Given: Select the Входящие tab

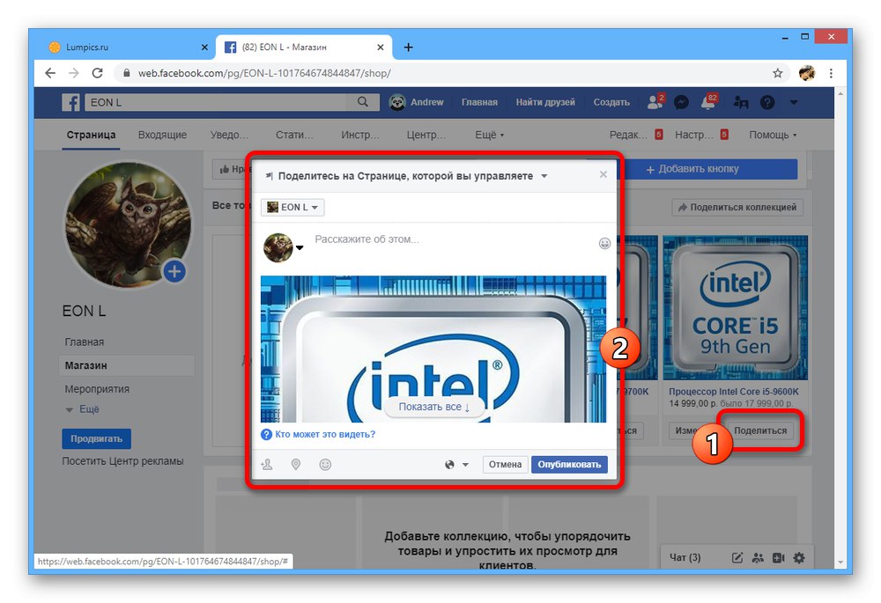Looking at the screenshot, I should click(162, 135).
